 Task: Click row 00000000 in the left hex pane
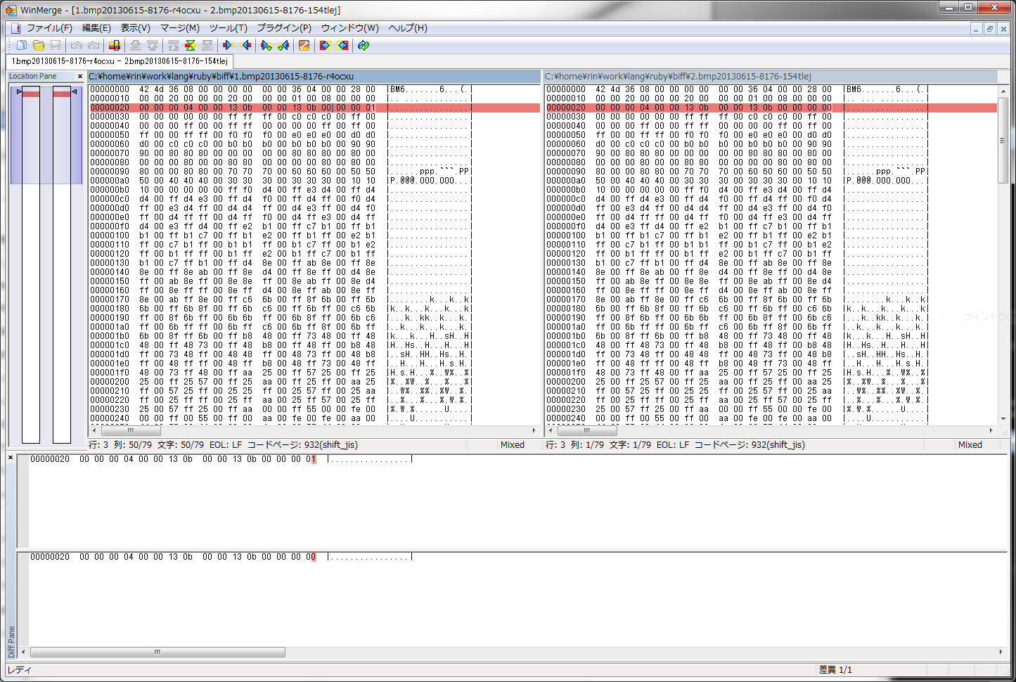pos(281,89)
